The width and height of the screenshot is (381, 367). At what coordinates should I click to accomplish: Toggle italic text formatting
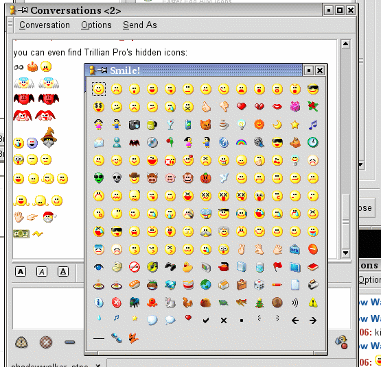[x=42, y=272]
